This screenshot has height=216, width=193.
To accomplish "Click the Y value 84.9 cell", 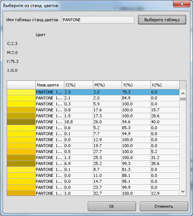I will click(136, 98).
